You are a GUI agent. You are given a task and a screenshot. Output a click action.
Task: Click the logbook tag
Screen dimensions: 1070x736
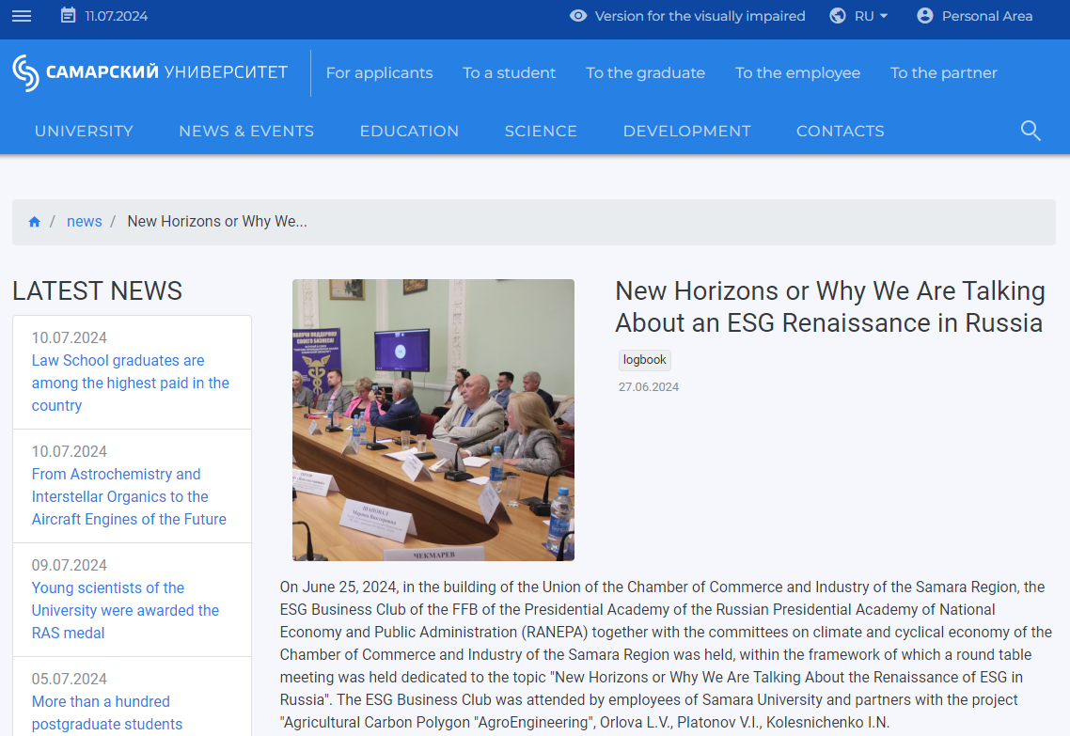[x=644, y=359]
